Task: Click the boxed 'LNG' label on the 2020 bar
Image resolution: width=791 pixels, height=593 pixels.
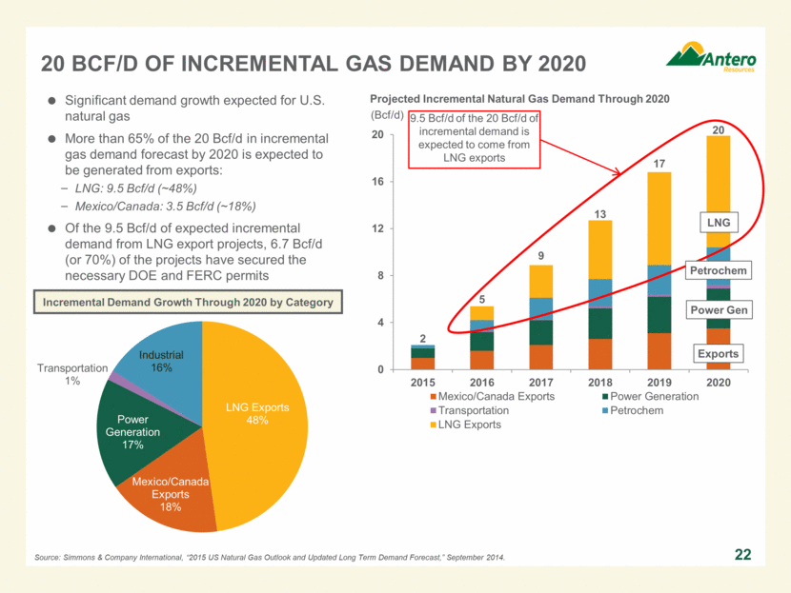Action: (x=719, y=222)
